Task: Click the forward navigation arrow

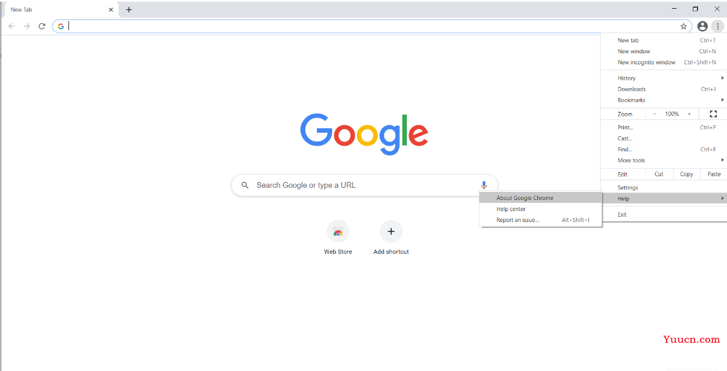Action: [27, 26]
